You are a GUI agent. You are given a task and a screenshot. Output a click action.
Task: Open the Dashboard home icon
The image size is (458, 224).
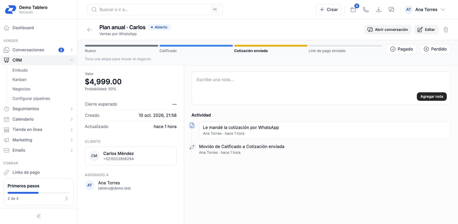(6, 28)
